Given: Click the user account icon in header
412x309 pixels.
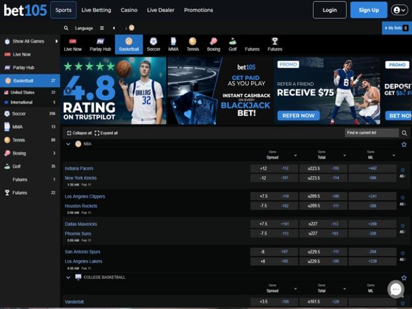Looking at the screenshot, I should [400, 10].
